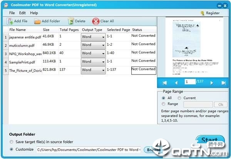Screen dimensions: 231x159
Task: Open Output Type dropdown for NPG_Workshop file
Action: (93, 53)
